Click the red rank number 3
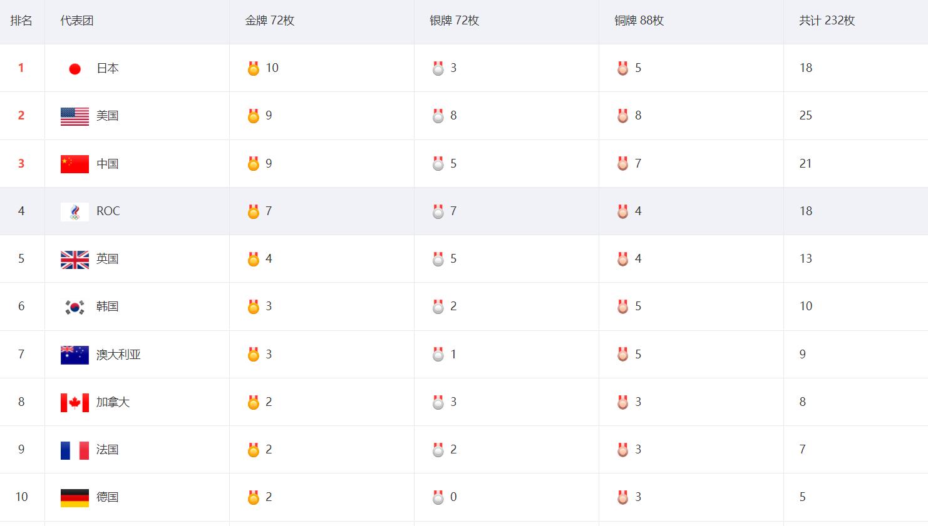This screenshot has width=928, height=526. point(21,163)
